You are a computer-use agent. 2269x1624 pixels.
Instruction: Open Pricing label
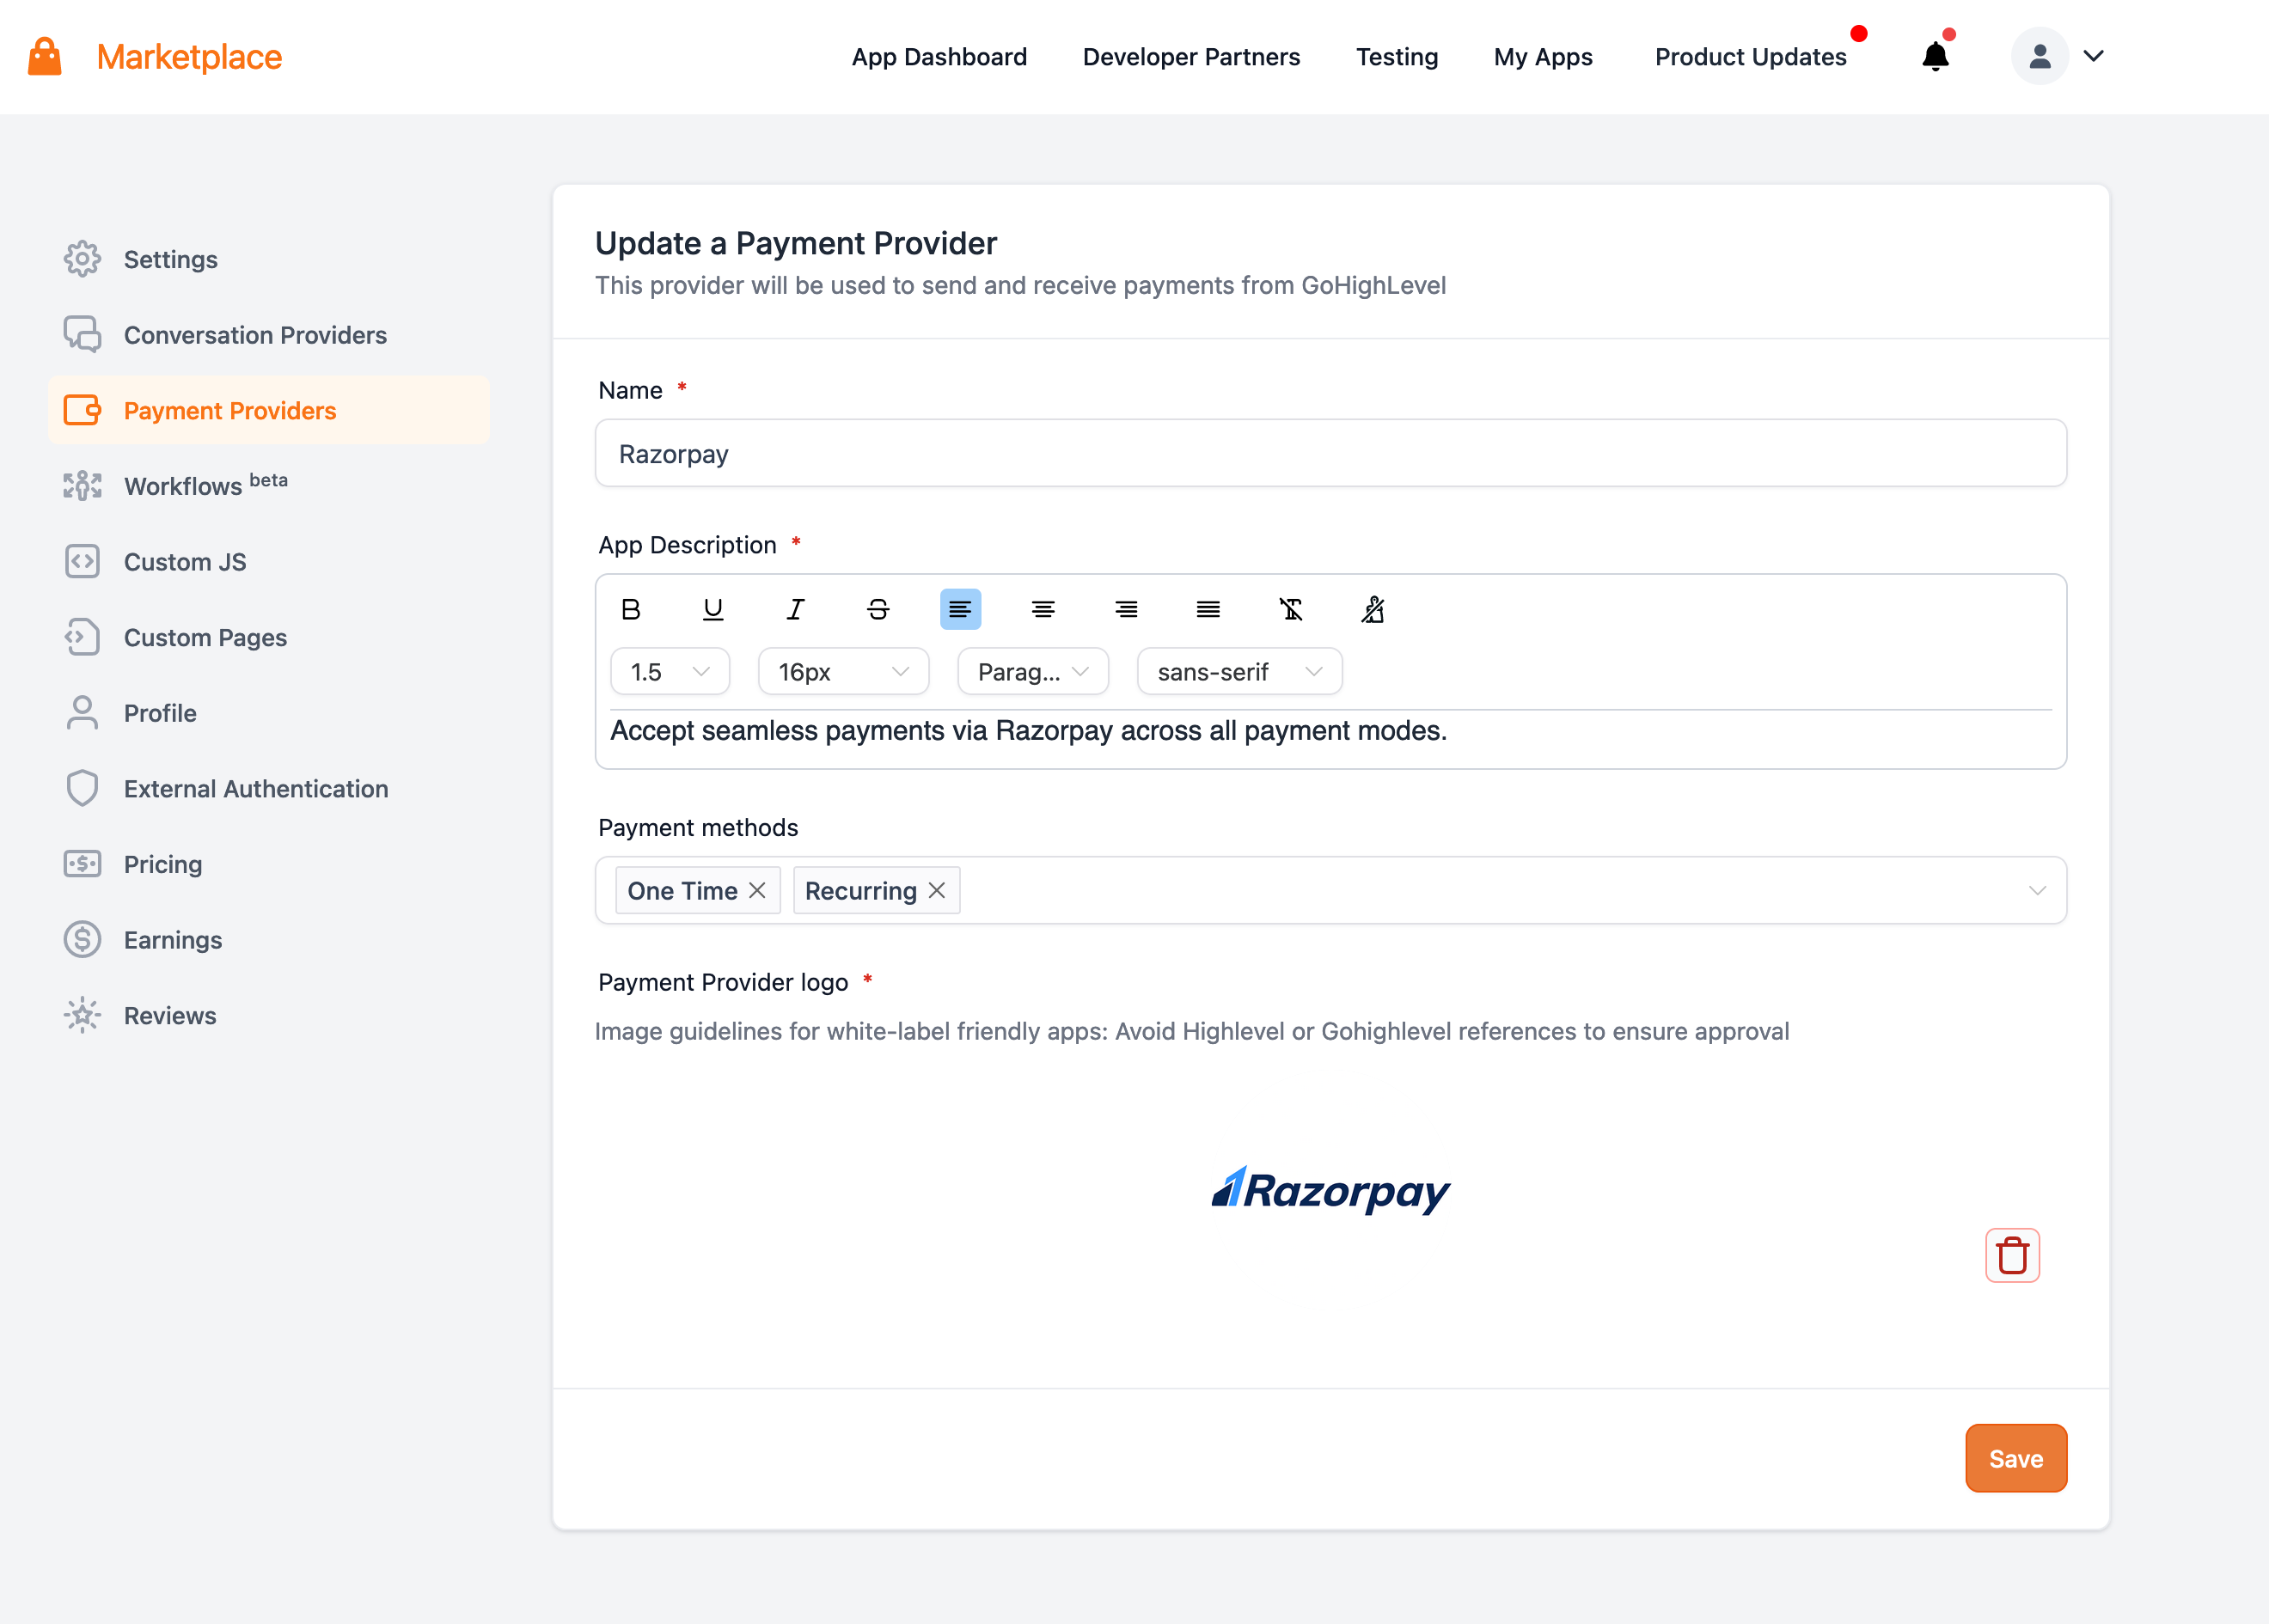coord(163,864)
